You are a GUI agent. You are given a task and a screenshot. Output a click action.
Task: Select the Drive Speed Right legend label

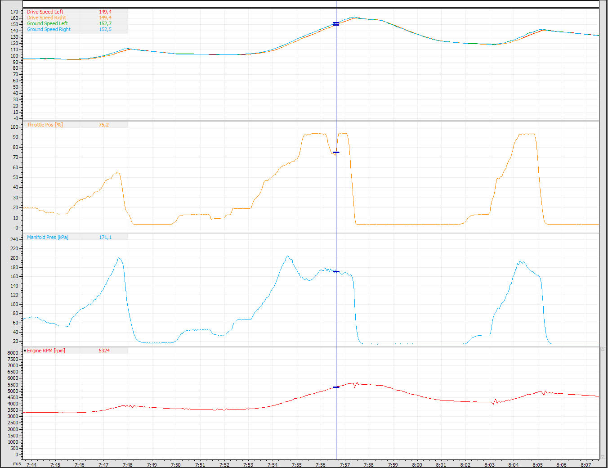point(46,18)
